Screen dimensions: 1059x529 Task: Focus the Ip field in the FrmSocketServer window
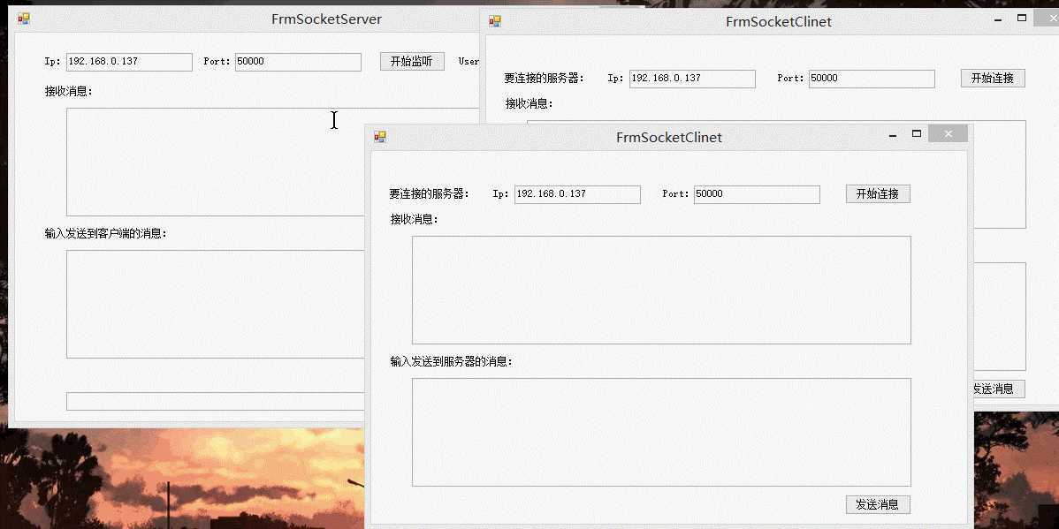click(x=129, y=62)
